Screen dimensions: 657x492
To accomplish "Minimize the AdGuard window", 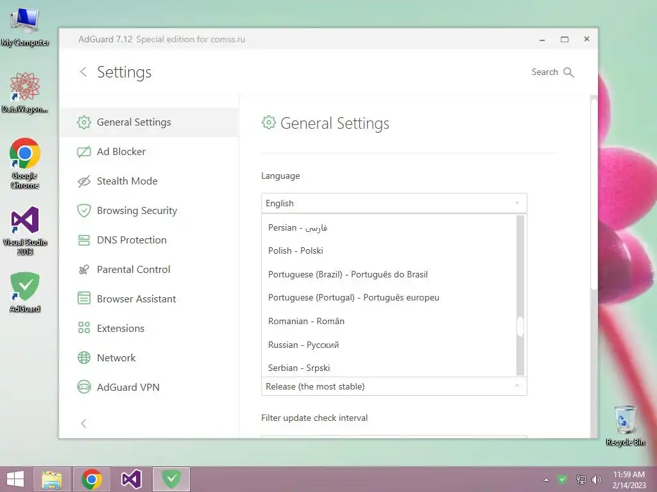I will (542, 39).
